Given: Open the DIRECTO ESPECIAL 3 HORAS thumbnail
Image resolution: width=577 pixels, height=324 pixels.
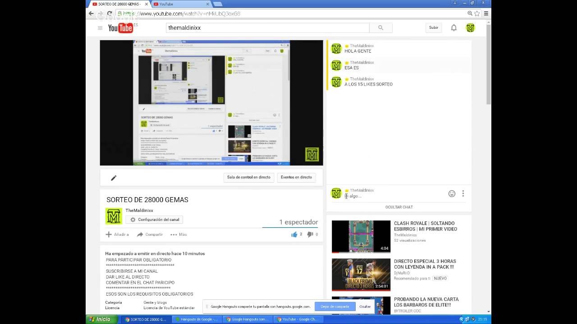Looking at the screenshot, I should pyautogui.click(x=361, y=274).
